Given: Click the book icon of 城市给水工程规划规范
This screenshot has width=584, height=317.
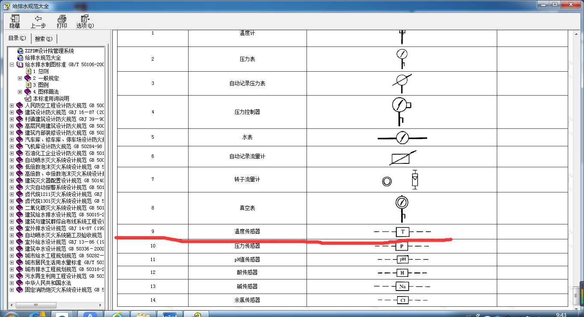Looking at the screenshot, I should coord(20,256).
